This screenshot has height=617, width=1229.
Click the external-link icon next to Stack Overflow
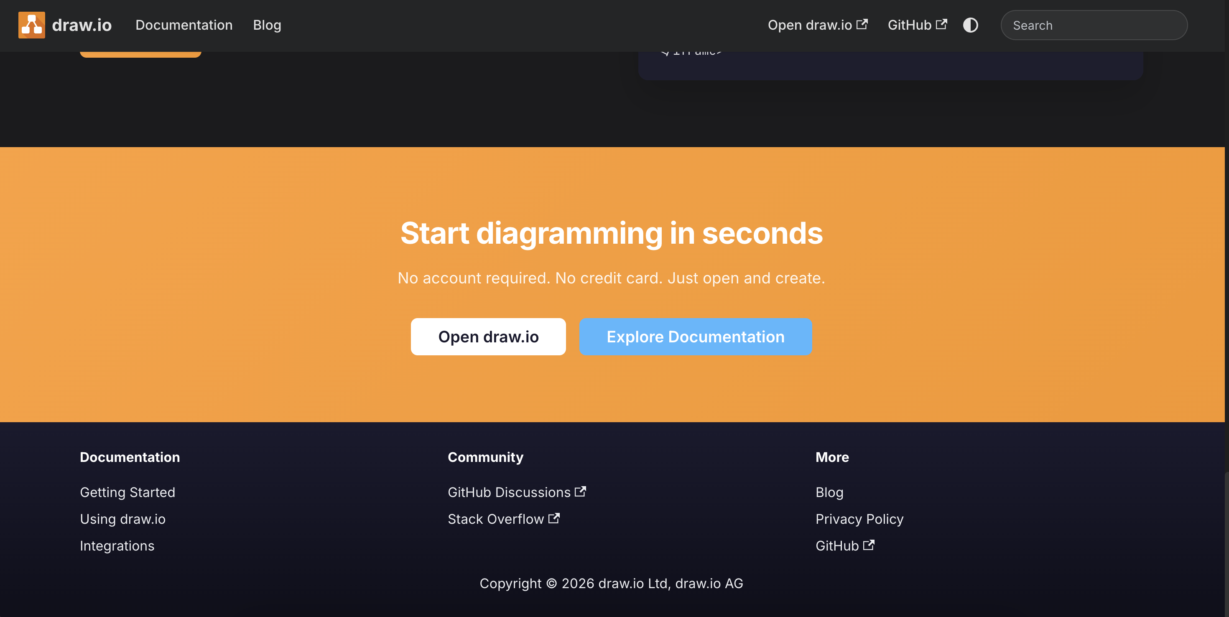point(554,518)
